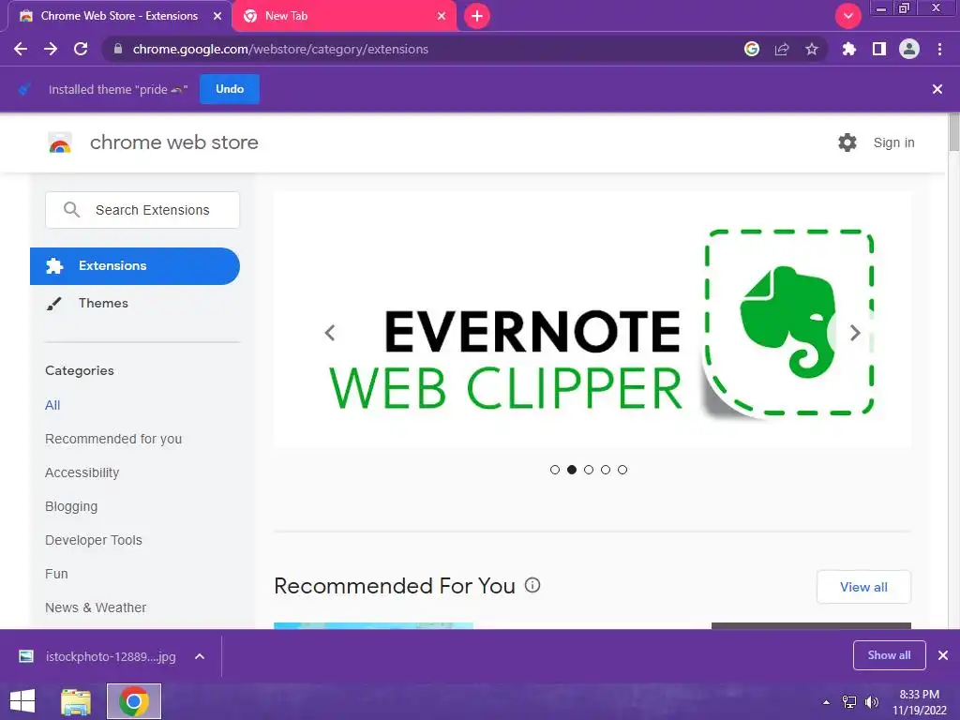Expand options for the downloaded jpg
The width and height of the screenshot is (960, 720).
pyautogui.click(x=200, y=656)
